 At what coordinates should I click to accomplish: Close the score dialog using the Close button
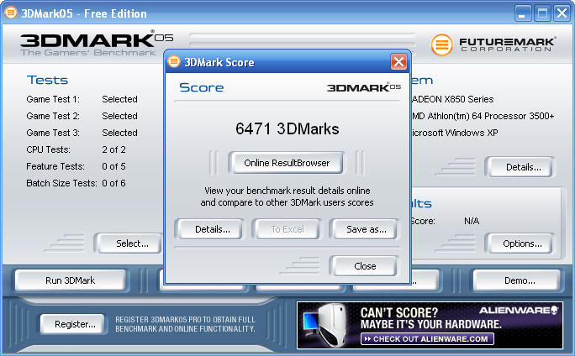coord(364,266)
